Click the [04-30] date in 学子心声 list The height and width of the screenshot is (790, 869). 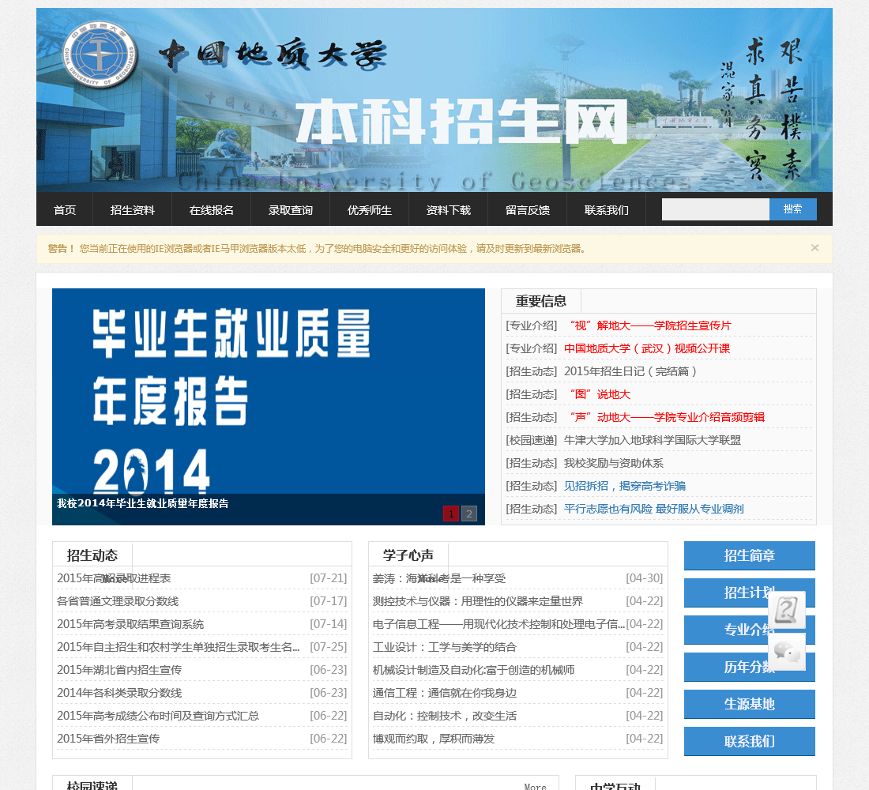point(644,578)
